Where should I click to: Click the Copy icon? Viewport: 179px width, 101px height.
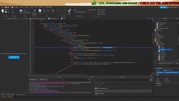pos(6,12)
